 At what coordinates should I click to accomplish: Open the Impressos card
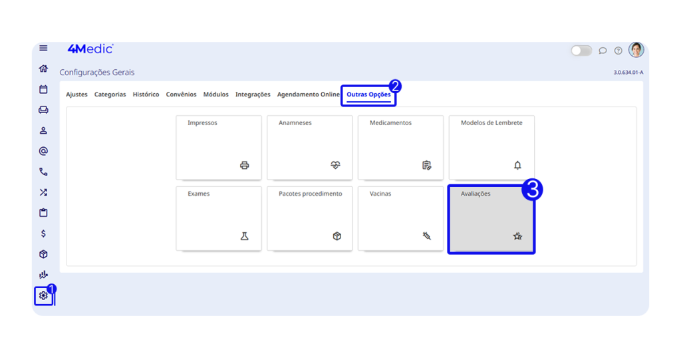[218, 147]
